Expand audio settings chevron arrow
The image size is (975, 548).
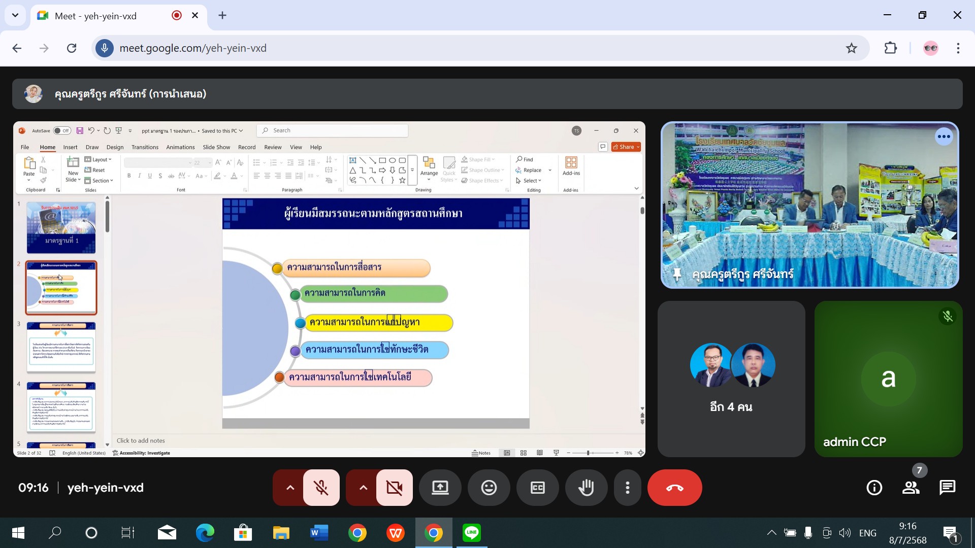tap(290, 488)
